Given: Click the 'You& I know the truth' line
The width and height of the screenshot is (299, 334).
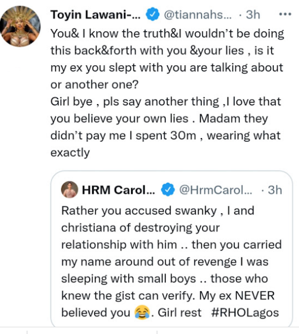Looking at the screenshot, I should (x=167, y=33).
